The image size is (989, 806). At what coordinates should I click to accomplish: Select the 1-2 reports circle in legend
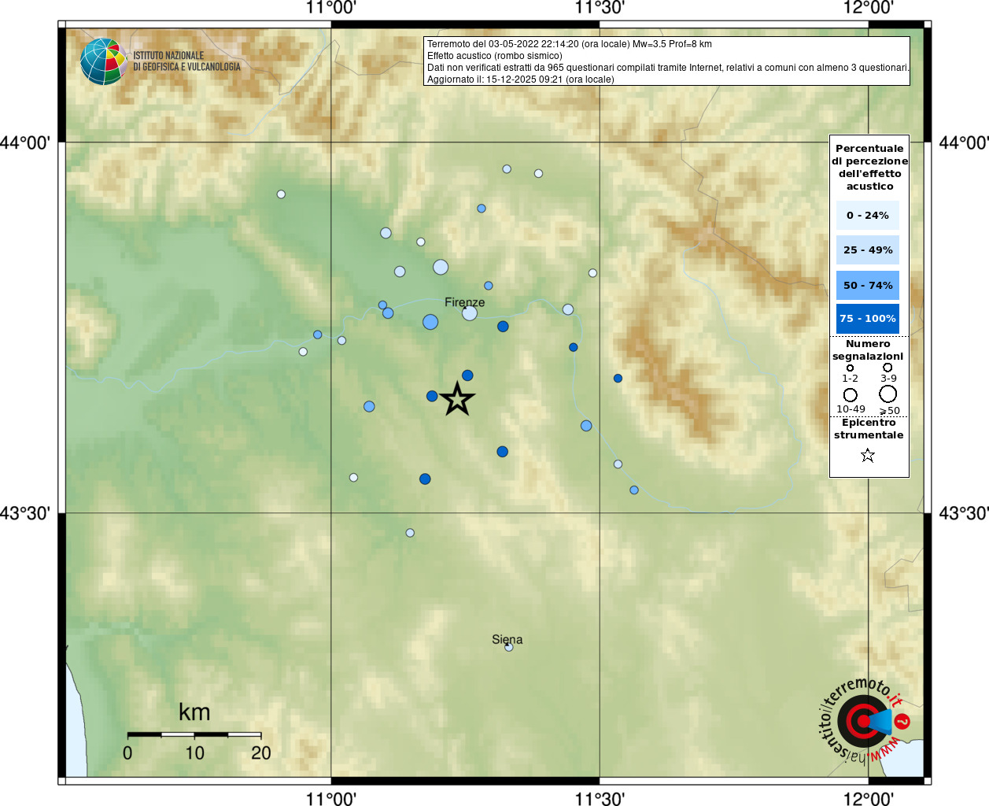(x=850, y=368)
